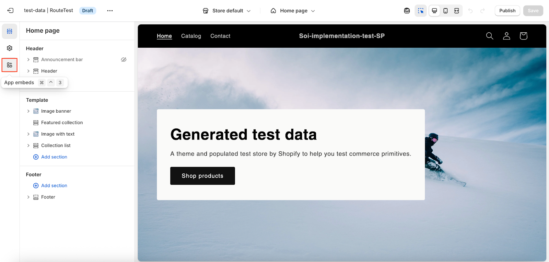
Task: Select the Sections sidebar icon
Action: click(10, 31)
